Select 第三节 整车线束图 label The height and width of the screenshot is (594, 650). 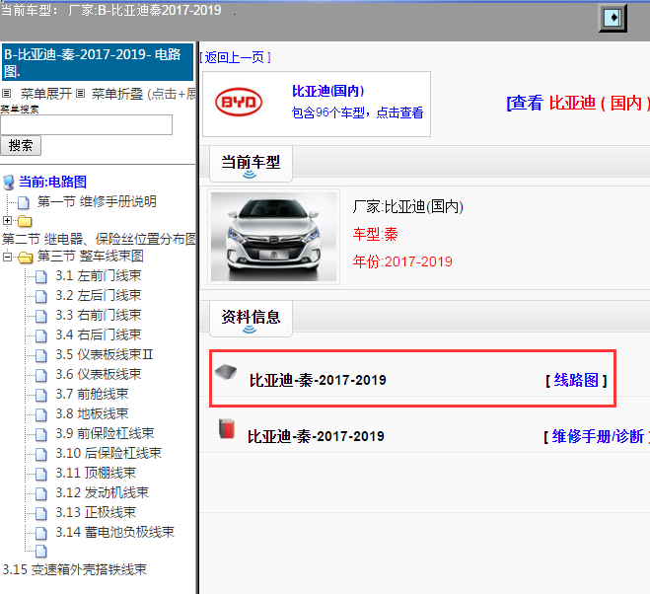[91, 256]
